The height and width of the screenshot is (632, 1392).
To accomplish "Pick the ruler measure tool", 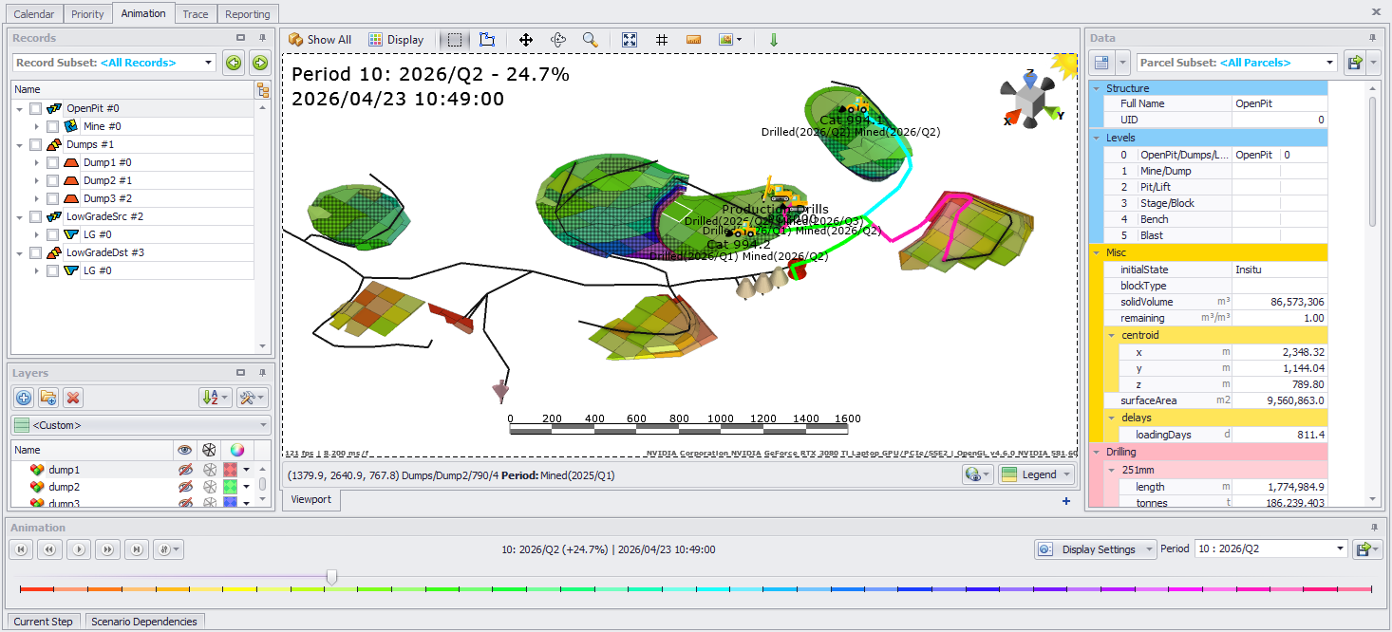I will 693,40.
